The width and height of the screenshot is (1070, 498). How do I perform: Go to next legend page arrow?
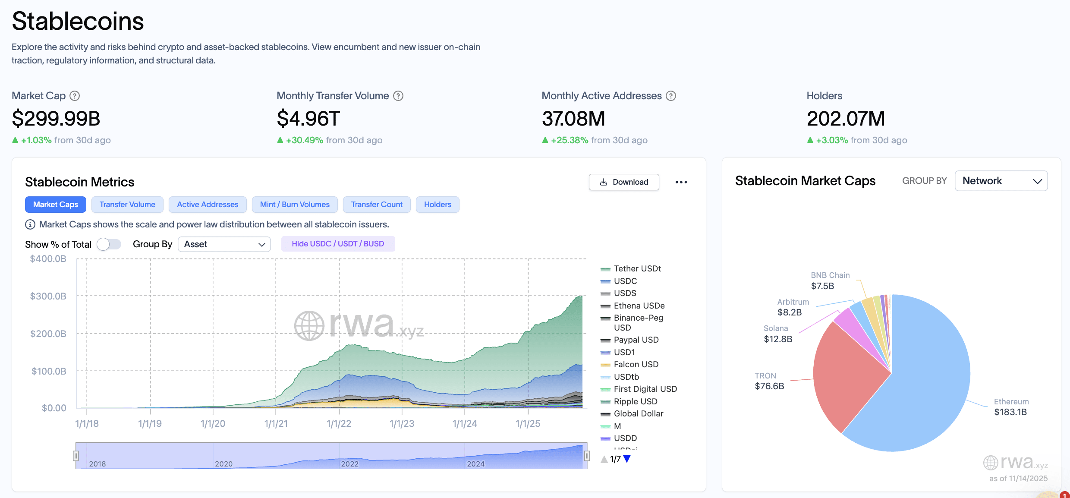point(627,459)
